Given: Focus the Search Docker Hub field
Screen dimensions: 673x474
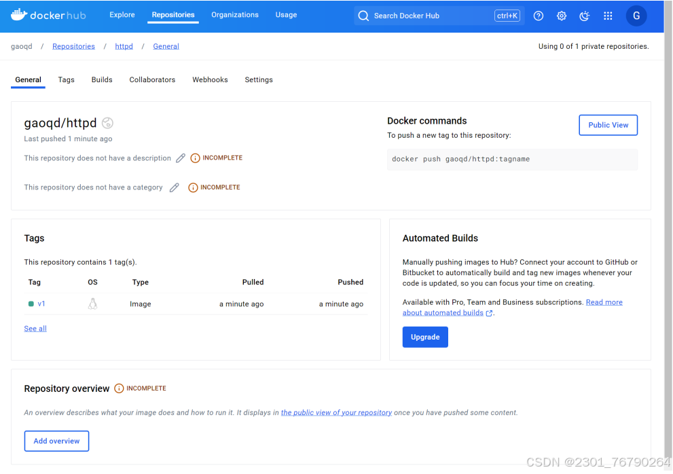Looking at the screenshot, I should click(439, 16).
